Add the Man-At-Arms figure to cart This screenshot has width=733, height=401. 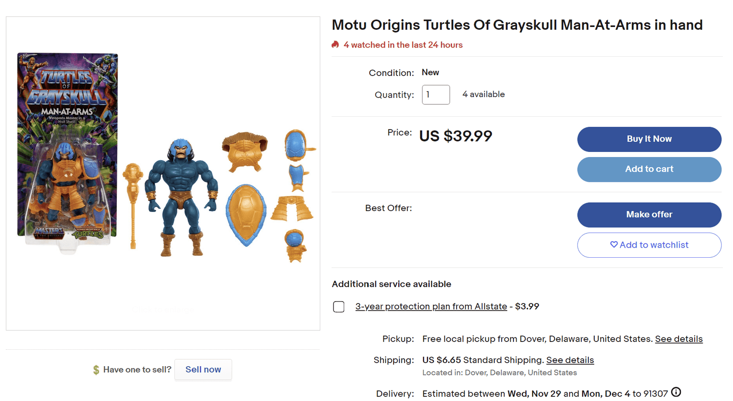click(649, 169)
